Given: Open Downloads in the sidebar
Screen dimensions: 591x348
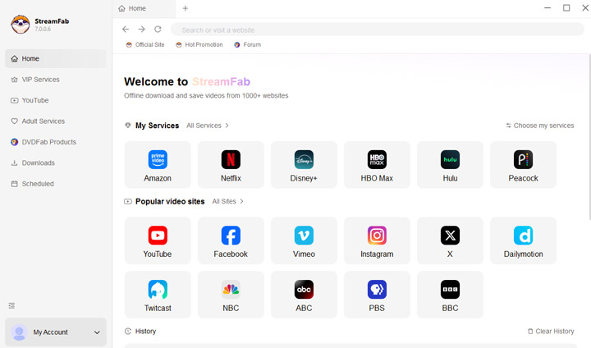Looking at the screenshot, I should [56, 163].
